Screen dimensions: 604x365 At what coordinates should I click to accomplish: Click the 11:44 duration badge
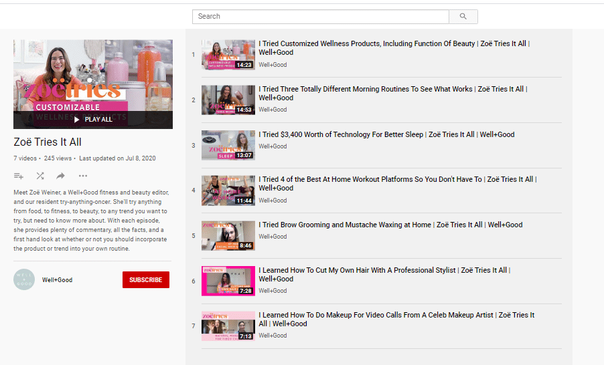244,201
